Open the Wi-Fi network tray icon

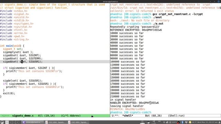click(164, 122)
